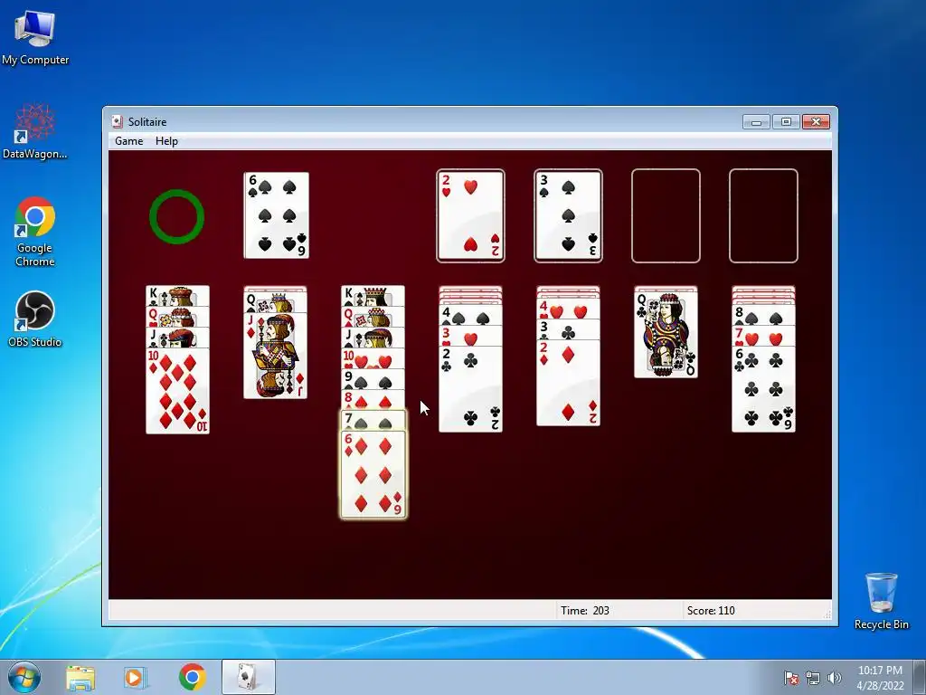Viewport: 926px width, 695px height.
Task: Click the fourth empty foundation slot
Action: [763, 215]
